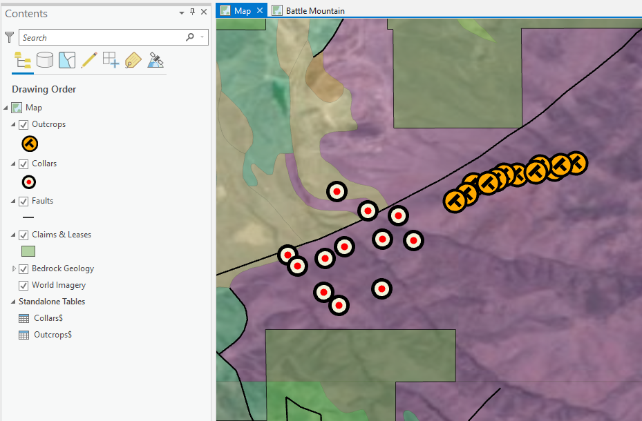The height and width of the screenshot is (421, 642).
Task: Uncheck Outcrops layer visibility
Action: [x=23, y=125]
